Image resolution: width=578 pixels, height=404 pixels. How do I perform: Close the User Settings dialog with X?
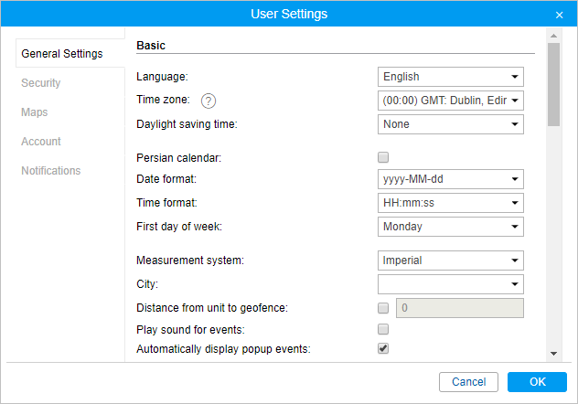tap(559, 15)
